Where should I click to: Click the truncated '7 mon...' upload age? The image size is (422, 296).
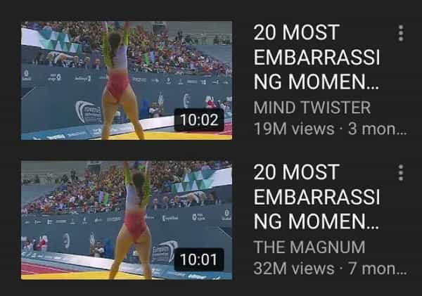pyautogui.click(x=377, y=269)
